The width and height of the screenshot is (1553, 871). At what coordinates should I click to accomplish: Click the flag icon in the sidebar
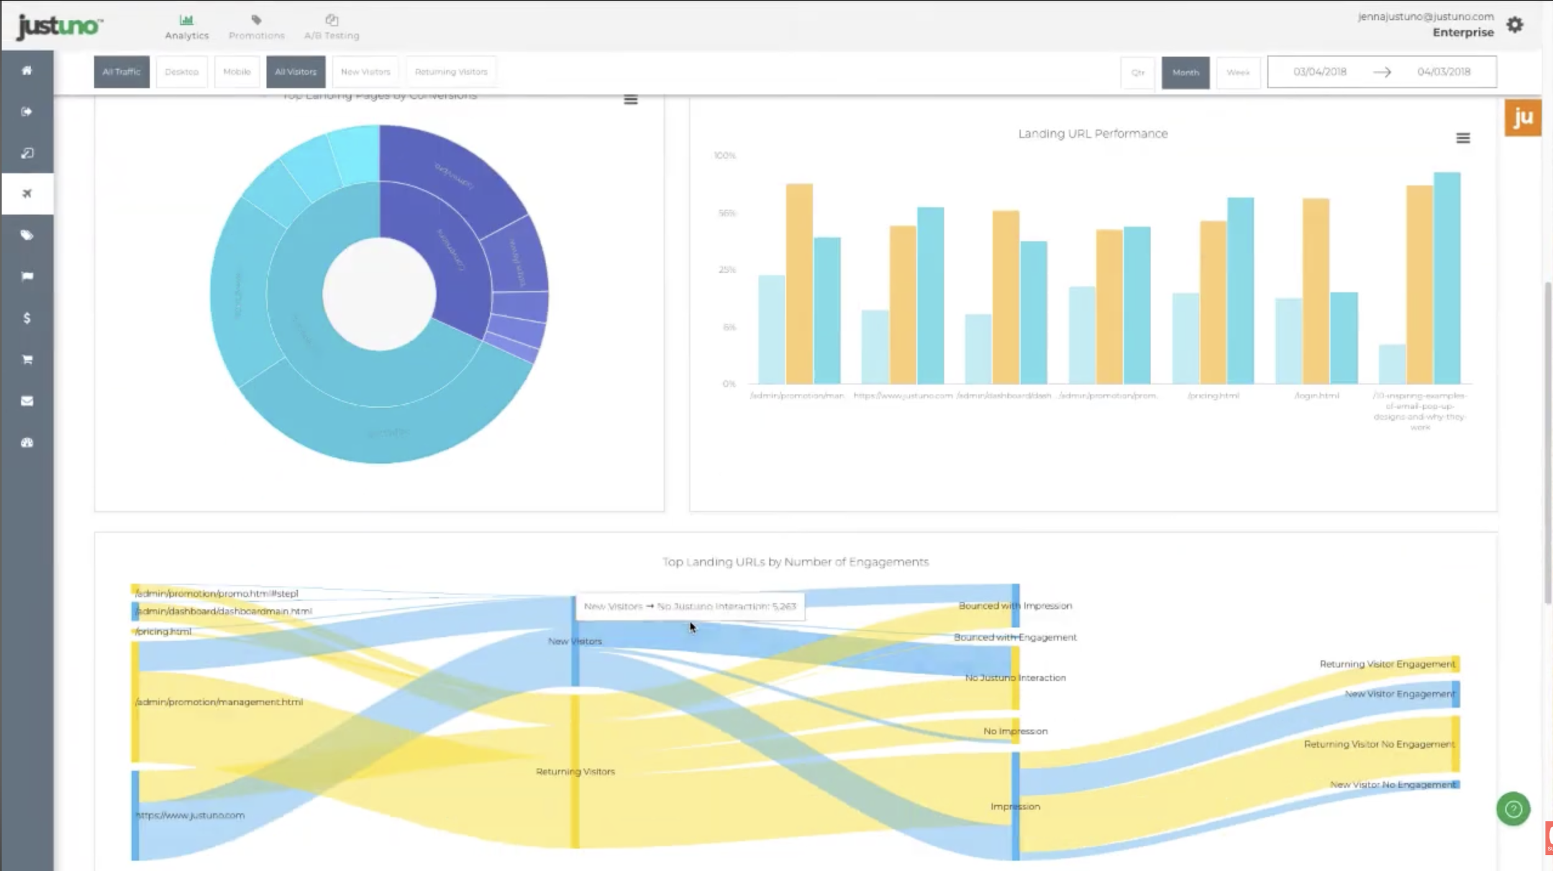(27, 276)
